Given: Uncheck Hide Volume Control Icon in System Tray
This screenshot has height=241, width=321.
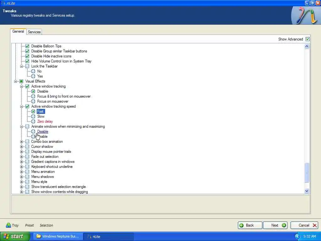Looking at the screenshot, I should 27,61.
